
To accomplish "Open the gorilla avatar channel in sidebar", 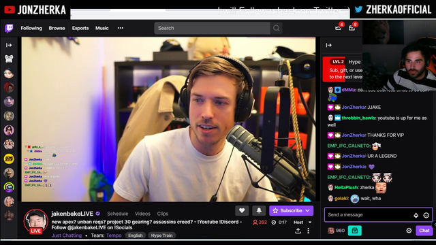I will [9, 59].
